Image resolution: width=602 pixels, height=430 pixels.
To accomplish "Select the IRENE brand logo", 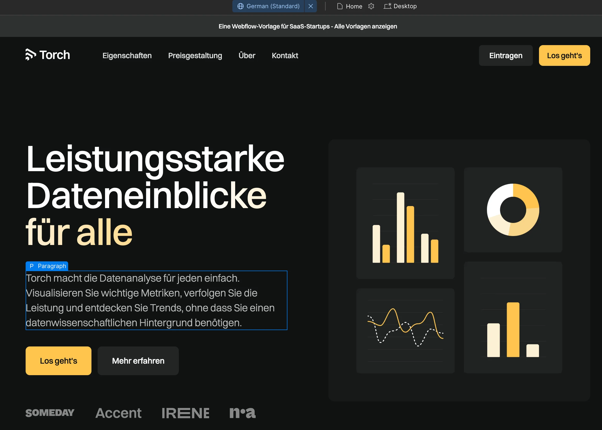I will (x=185, y=413).
